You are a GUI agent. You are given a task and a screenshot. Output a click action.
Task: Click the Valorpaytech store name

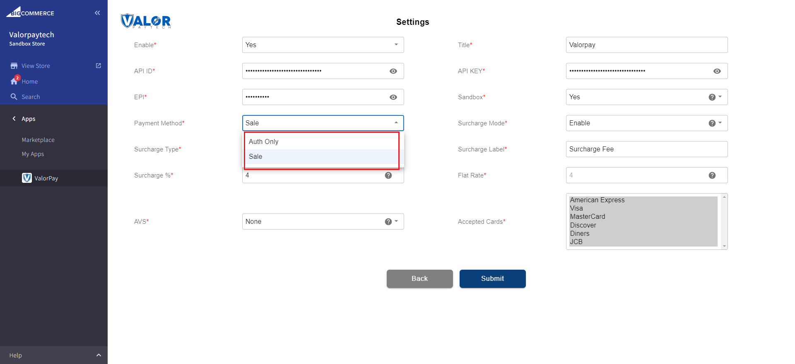point(31,35)
